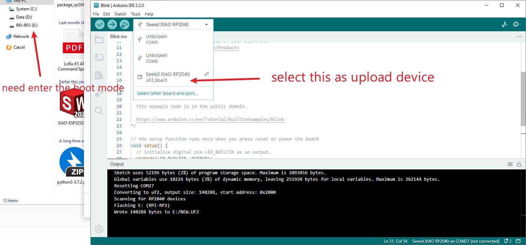Click the Upload arrow button
Viewport: 526px width, 245px height.
[x=112, y=24]
